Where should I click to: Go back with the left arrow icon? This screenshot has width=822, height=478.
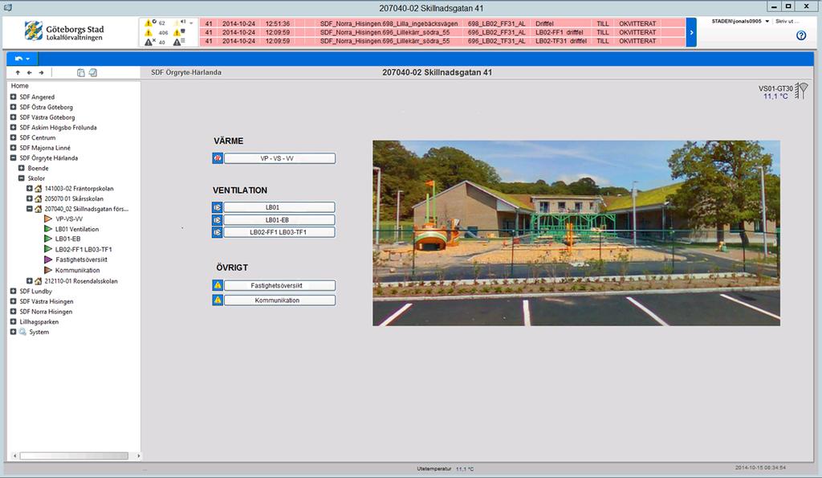point(30,72)
